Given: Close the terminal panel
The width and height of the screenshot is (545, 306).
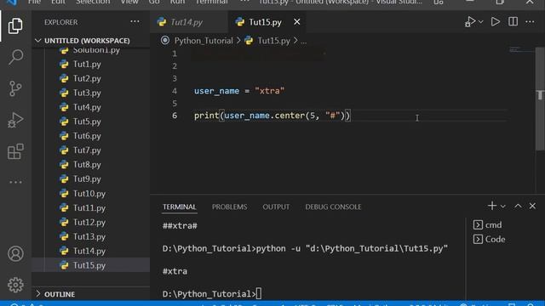Looking at the screenshot, I should click(532, 206).
